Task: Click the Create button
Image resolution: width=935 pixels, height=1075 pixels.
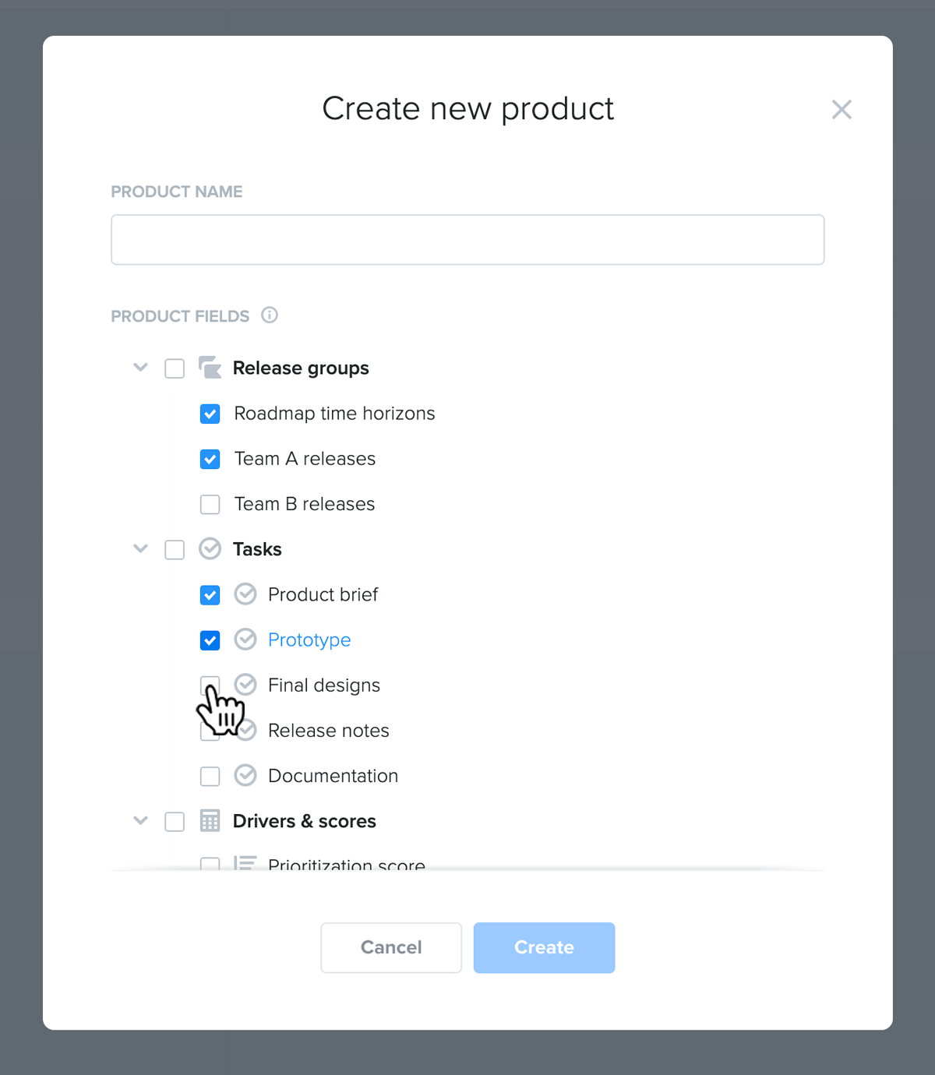Action: tap(544, 947)
